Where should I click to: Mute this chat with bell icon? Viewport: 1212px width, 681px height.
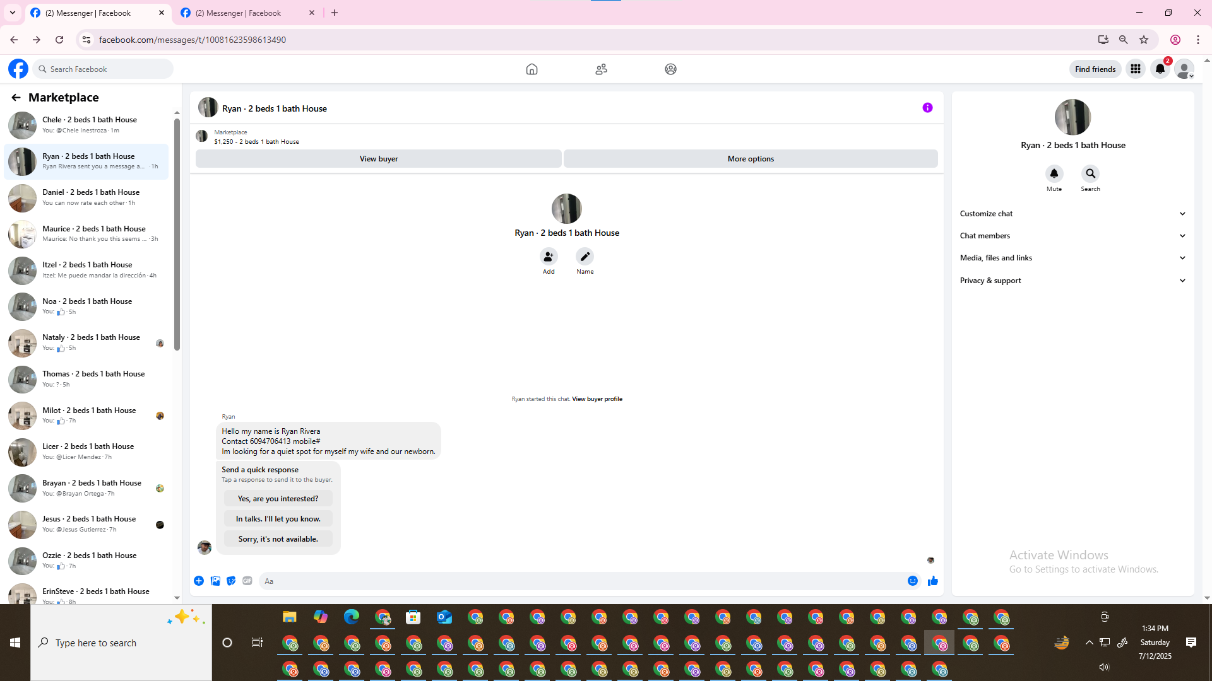[1054, 173]
